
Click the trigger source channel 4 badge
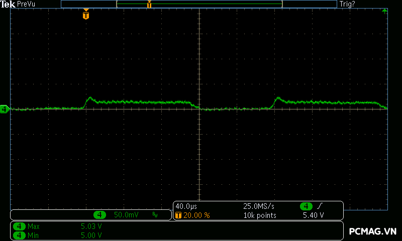[306, 206]
